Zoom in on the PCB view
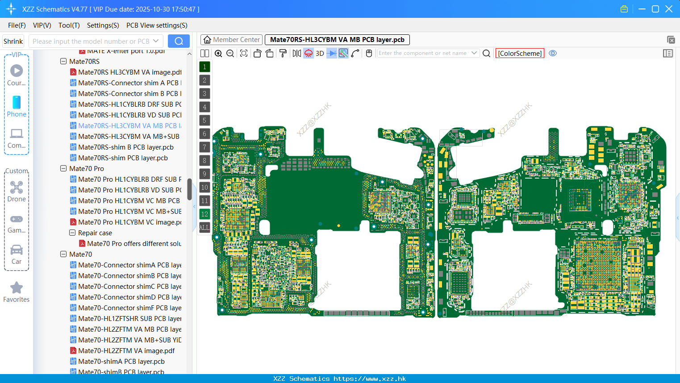This screenshot has width=680, height=383. pos(218,53)
